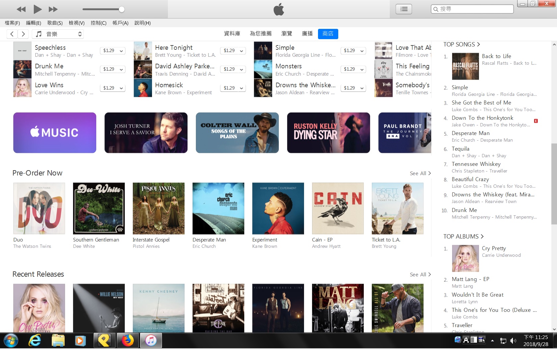557x349 pixels.
Task: Open the list view button in top bar
Action: point(404,9)
